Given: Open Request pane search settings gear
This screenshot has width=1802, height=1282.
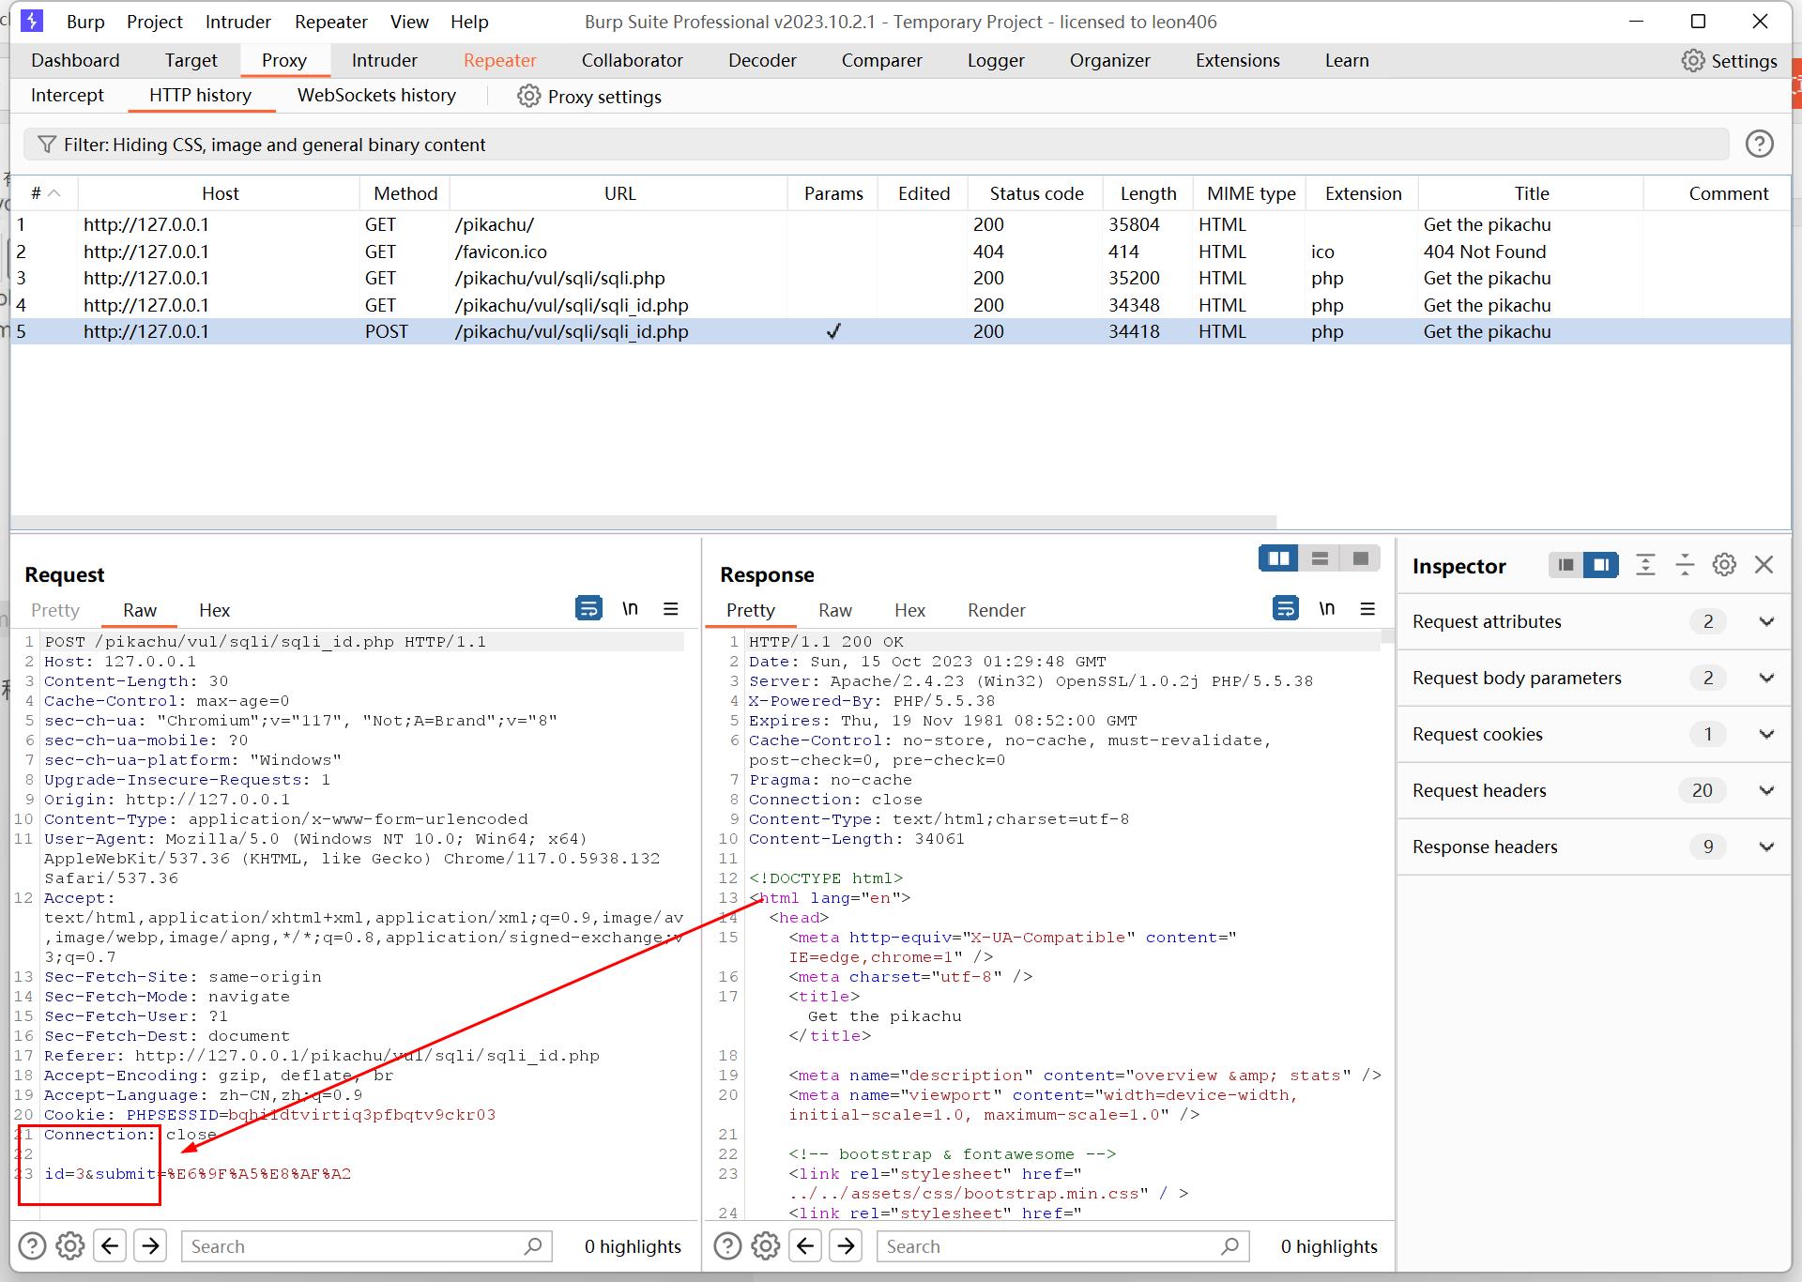Looking at the screenshot, I should 70,1245.
